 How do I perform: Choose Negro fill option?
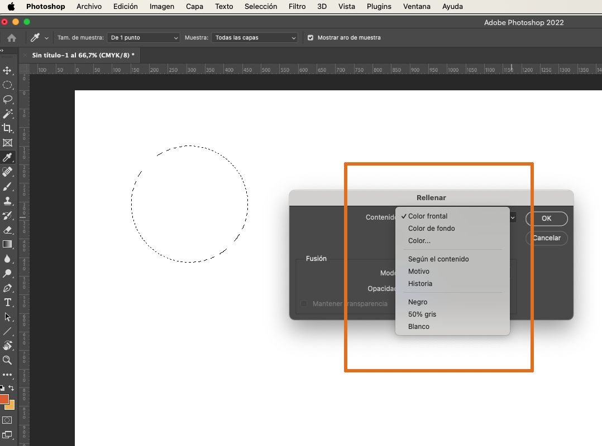[x=452, y=302]
